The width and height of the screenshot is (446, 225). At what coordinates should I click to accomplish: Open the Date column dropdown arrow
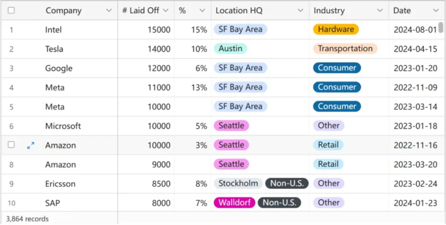pyautogui.click(x=436, y=10)
